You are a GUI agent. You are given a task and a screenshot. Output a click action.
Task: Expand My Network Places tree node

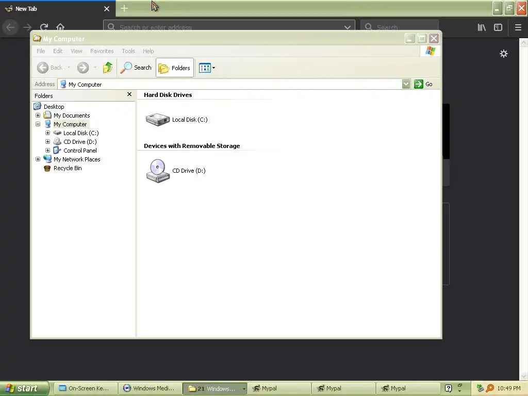pos(38,159)
